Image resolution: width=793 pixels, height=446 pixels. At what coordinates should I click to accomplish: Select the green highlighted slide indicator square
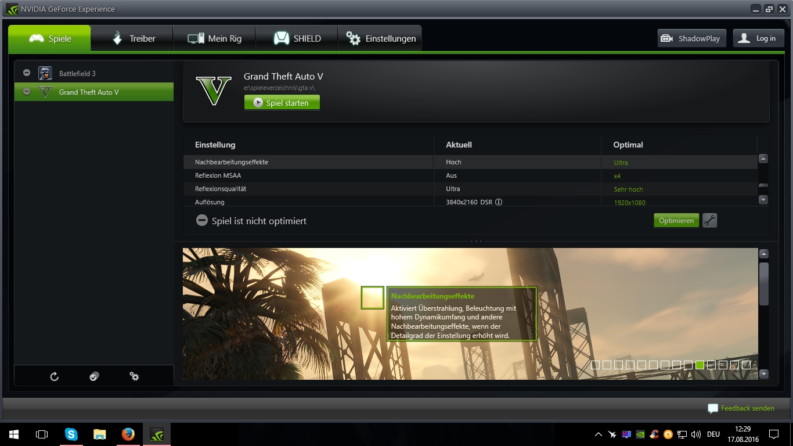[700, 365]
